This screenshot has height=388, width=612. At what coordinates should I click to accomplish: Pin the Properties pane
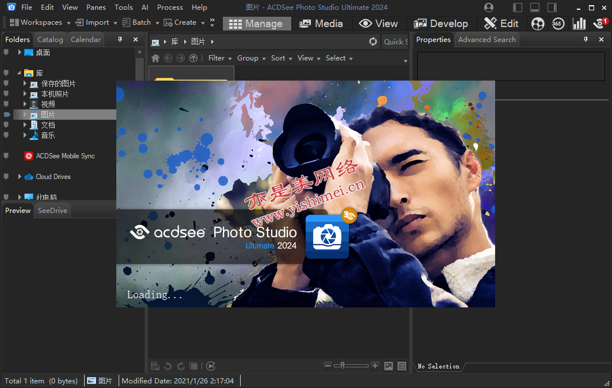(586, 39)
